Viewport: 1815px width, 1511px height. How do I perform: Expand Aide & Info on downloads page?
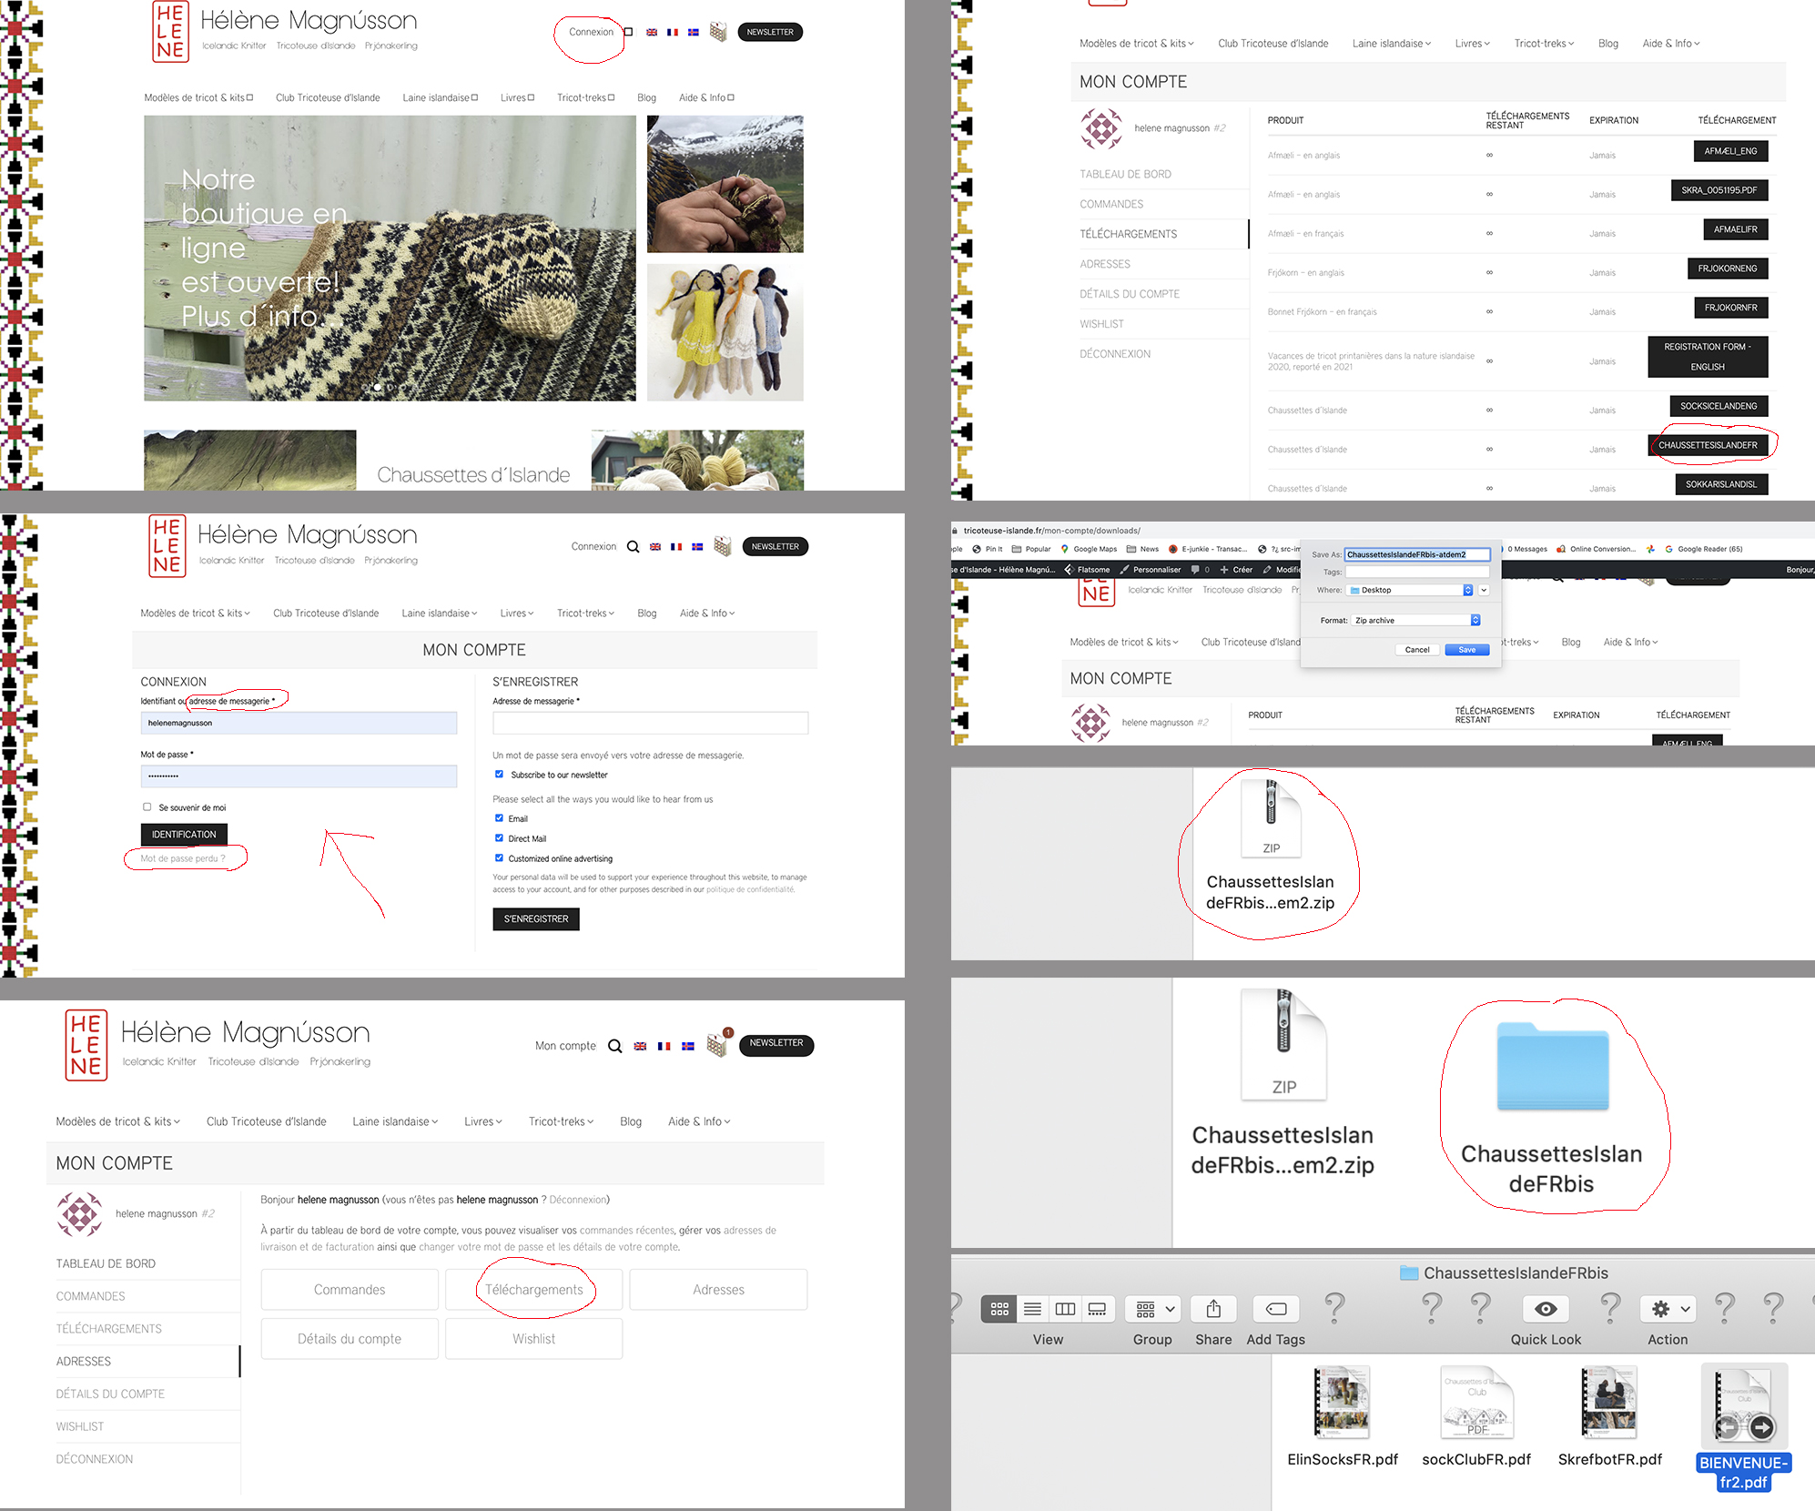coord(1671,43)
